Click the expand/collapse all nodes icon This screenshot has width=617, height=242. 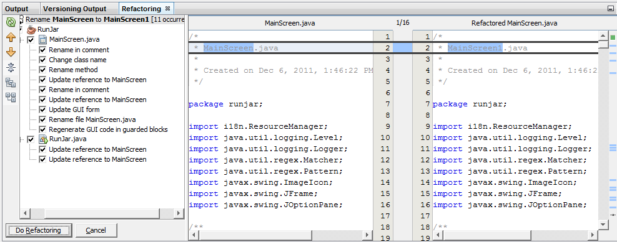[x=11, y=67]
